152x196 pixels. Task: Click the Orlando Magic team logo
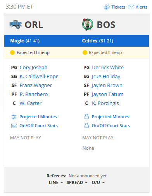point(16,24)
